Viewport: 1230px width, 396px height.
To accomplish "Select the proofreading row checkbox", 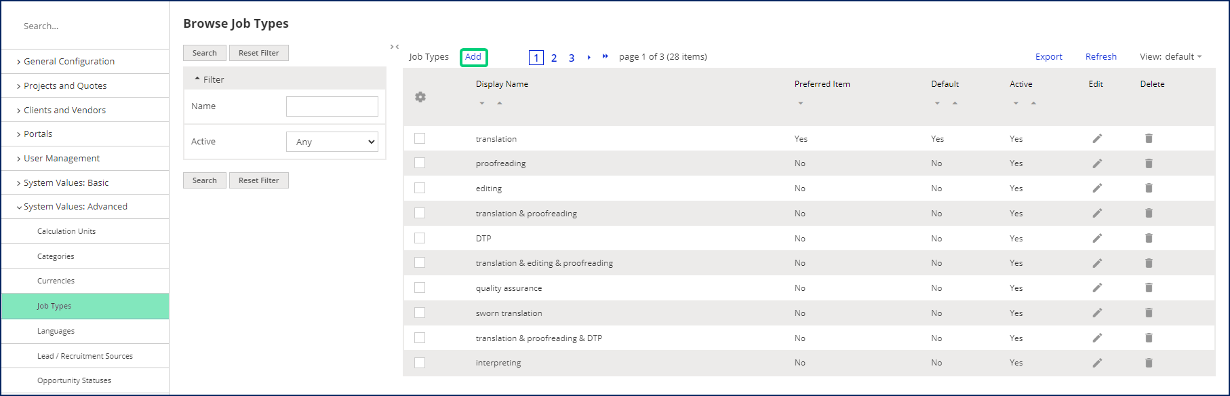I will tap(420, 163).
